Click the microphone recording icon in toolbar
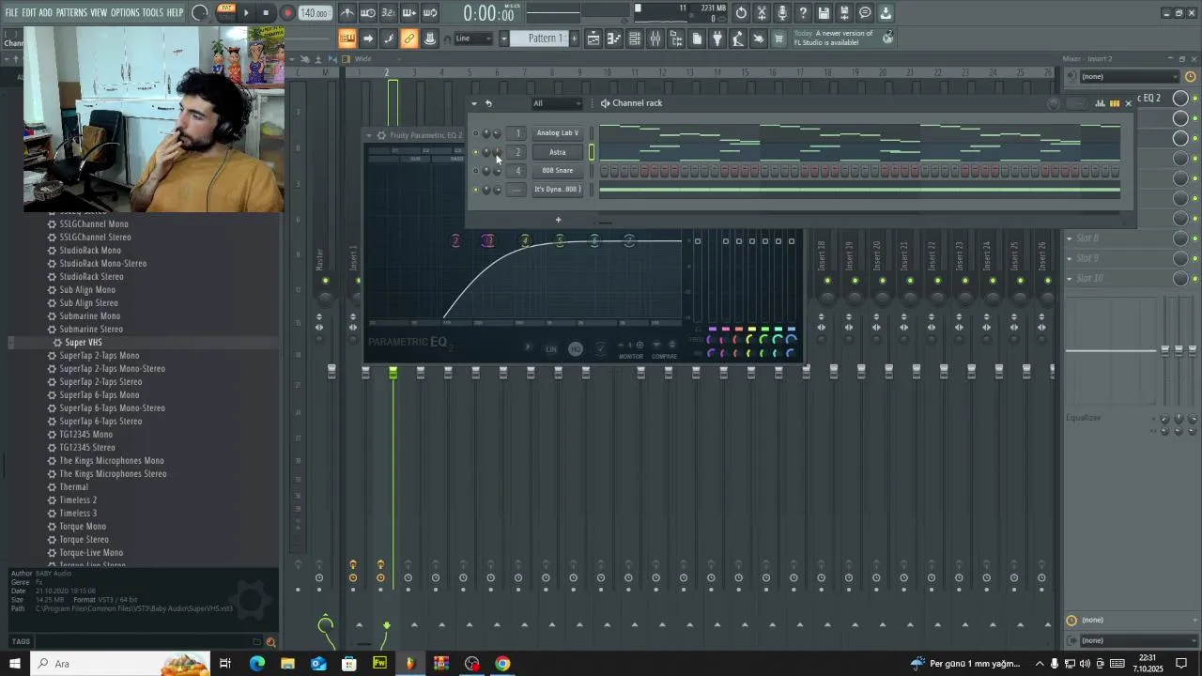 pyautogui.click(x=782, y=13)
